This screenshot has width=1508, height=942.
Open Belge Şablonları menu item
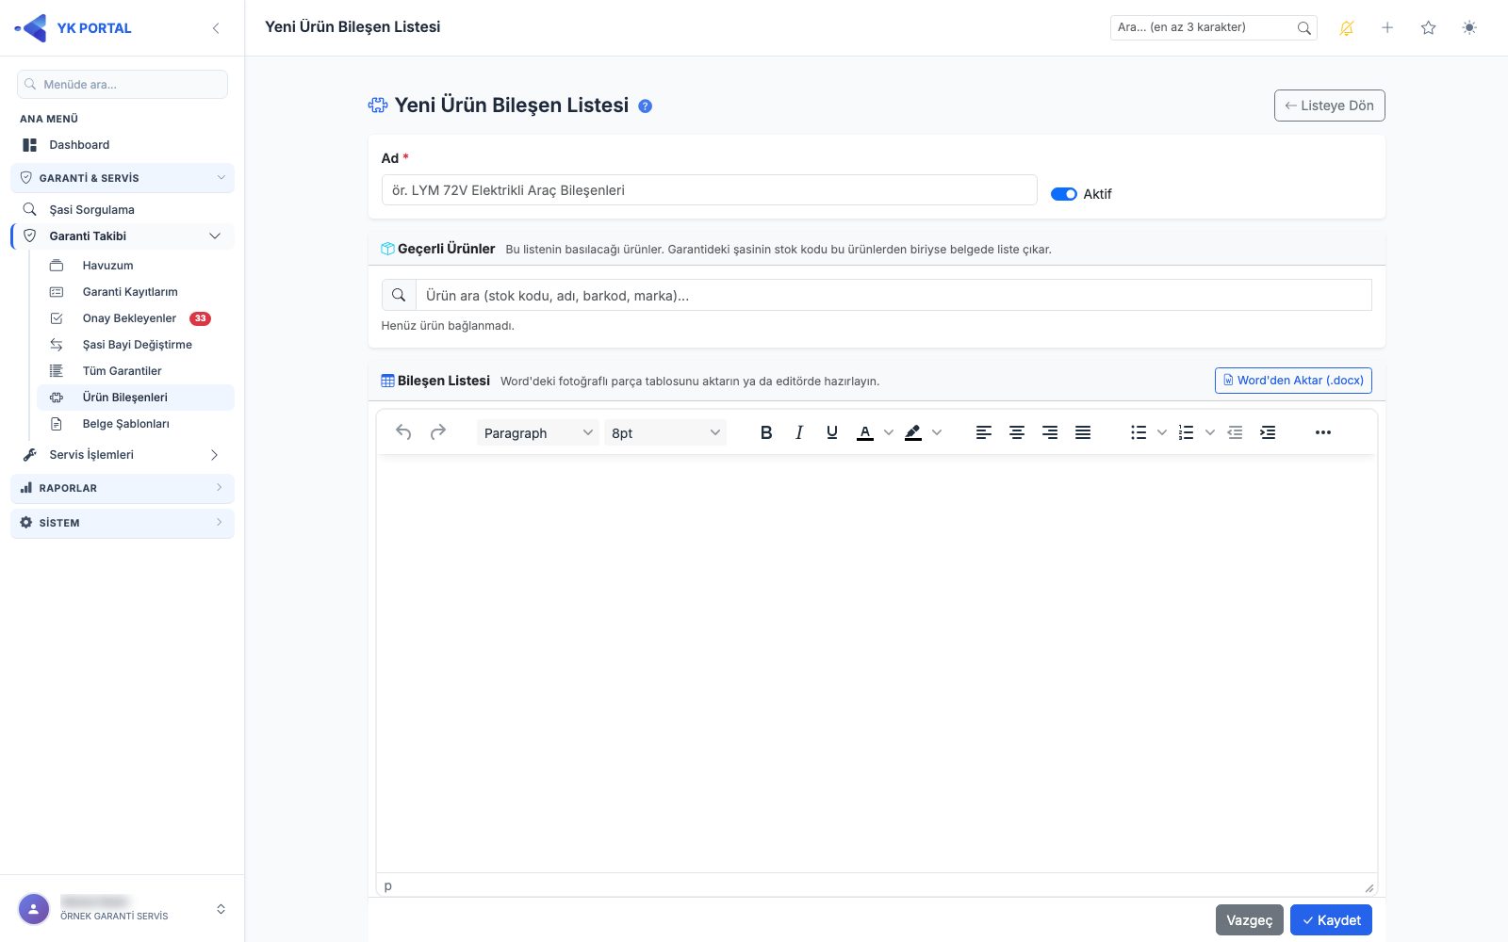click(x=136, y=424)
